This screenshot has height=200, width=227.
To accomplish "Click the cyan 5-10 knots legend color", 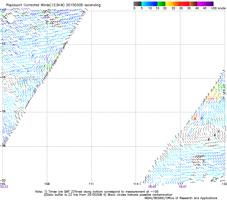I will pos(145,4).
